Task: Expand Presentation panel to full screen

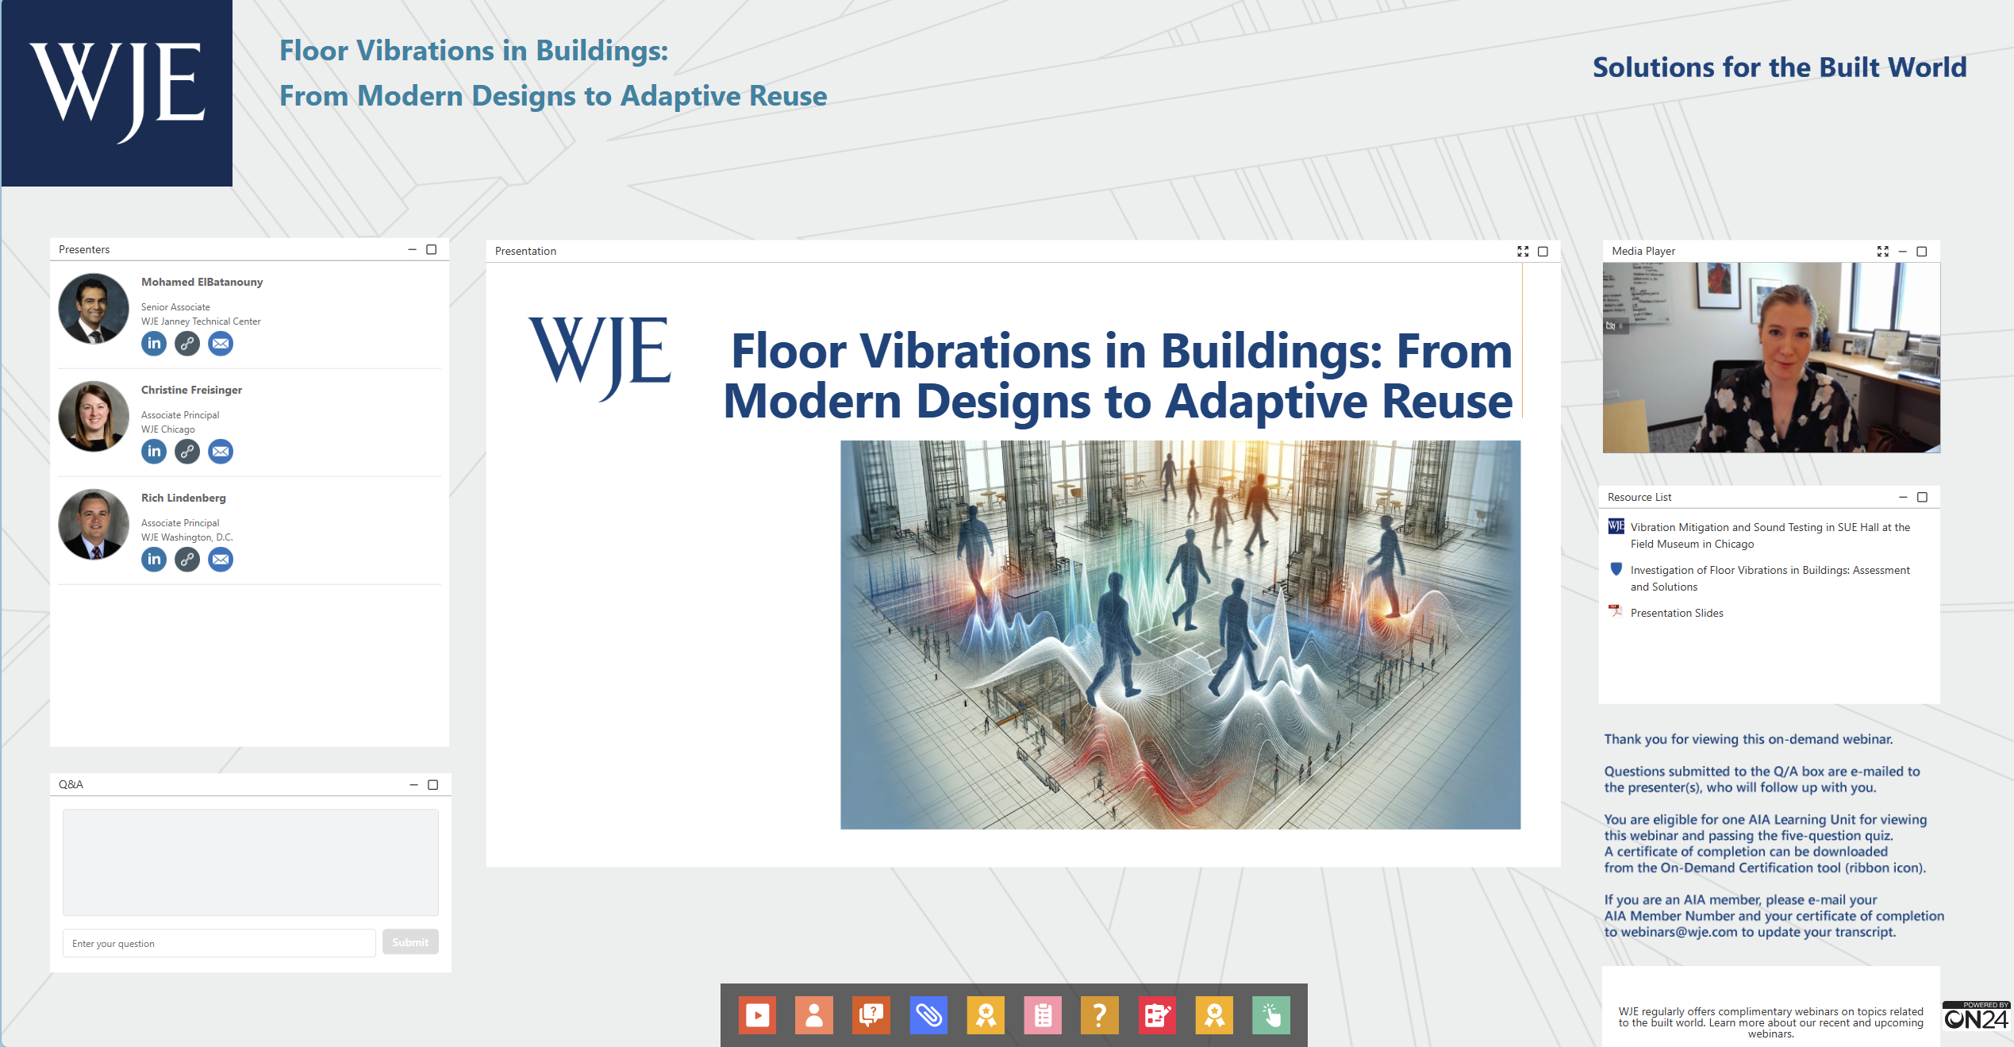Action: (x=1523, y=252)
